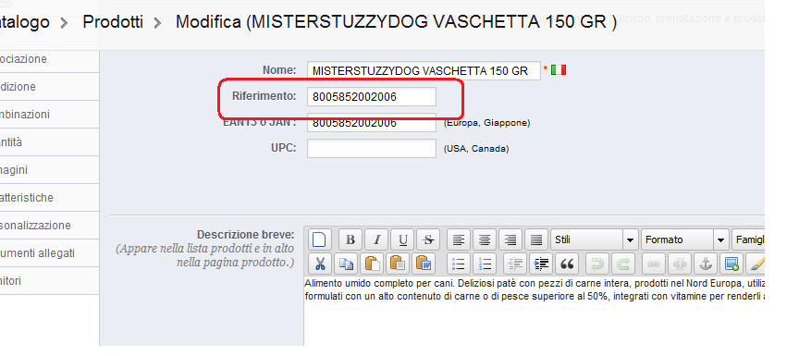
Task: Click into the UPC input field
Action: (372, 149)
